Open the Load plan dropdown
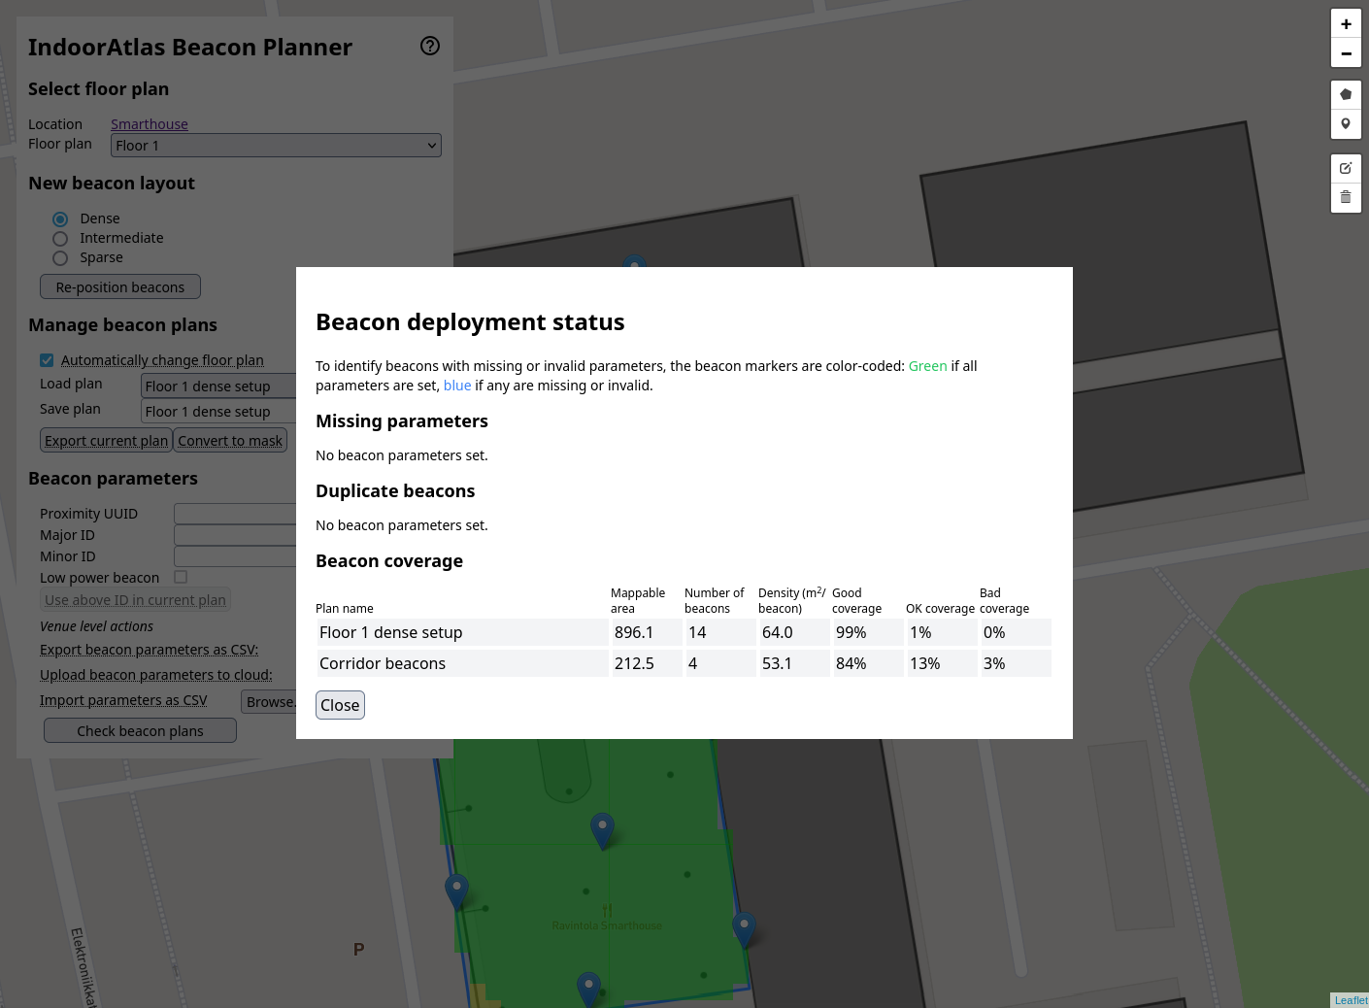This screenshot has width=1369, height=1008. (x=218, y=386)
